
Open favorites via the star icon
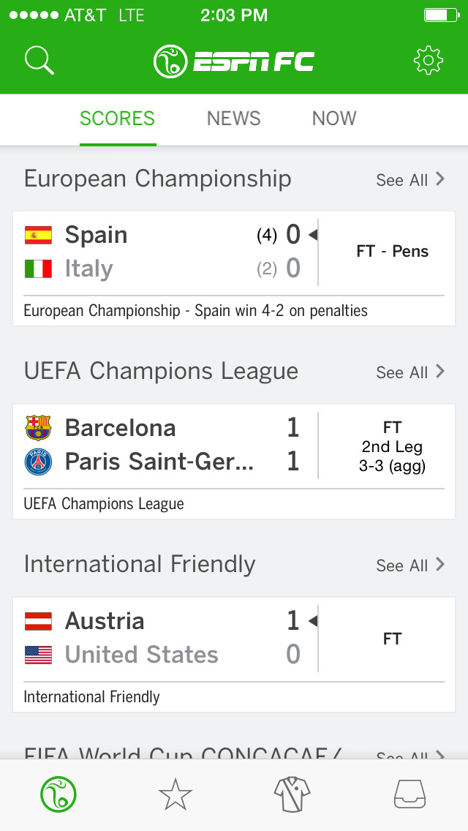175,794
